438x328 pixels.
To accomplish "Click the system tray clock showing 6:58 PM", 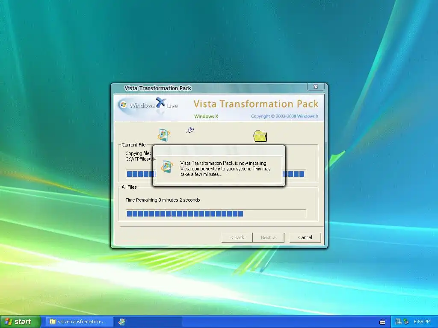I will (422, 322).
